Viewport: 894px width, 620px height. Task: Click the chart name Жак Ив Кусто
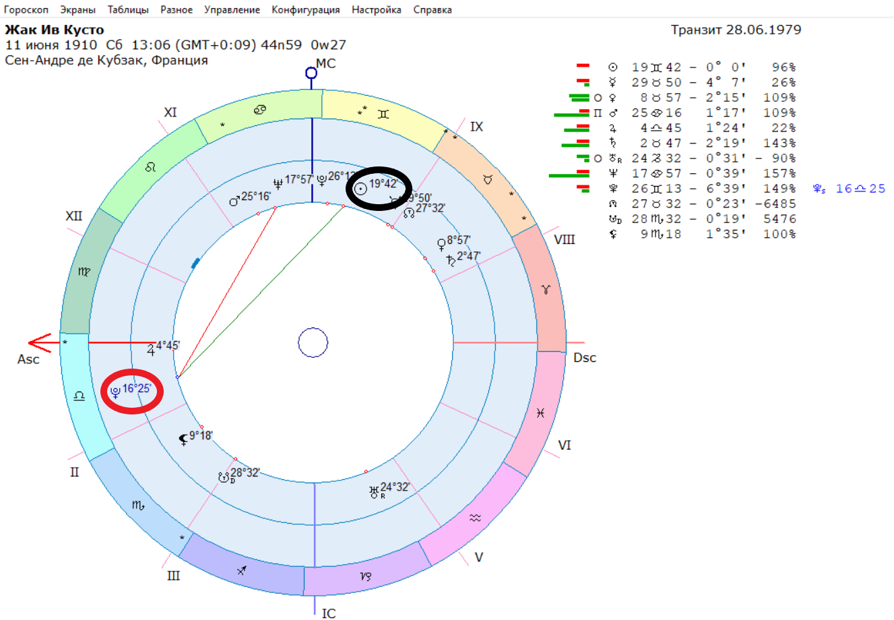[x=55, y=30]
